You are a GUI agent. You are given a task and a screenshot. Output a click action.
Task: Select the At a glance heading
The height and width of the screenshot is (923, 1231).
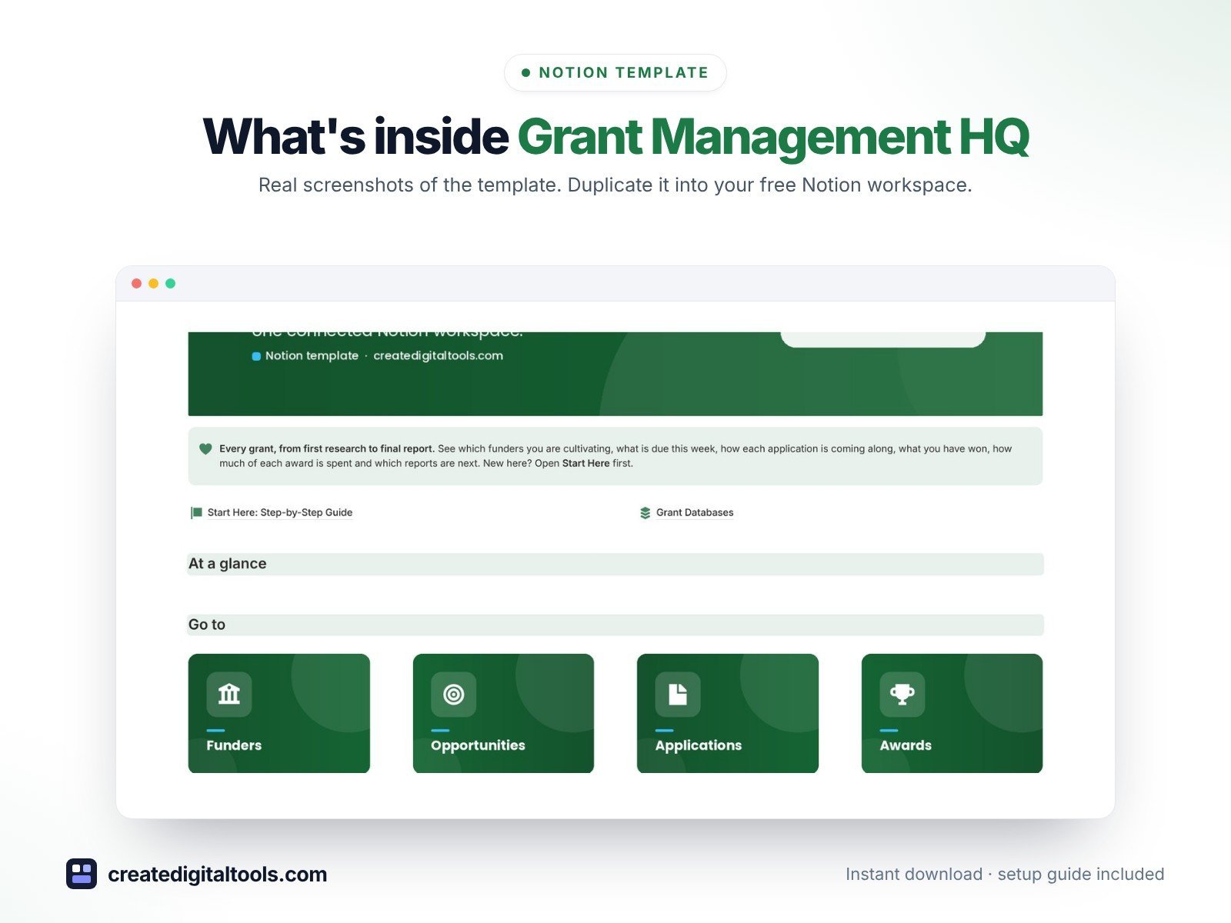228,564
